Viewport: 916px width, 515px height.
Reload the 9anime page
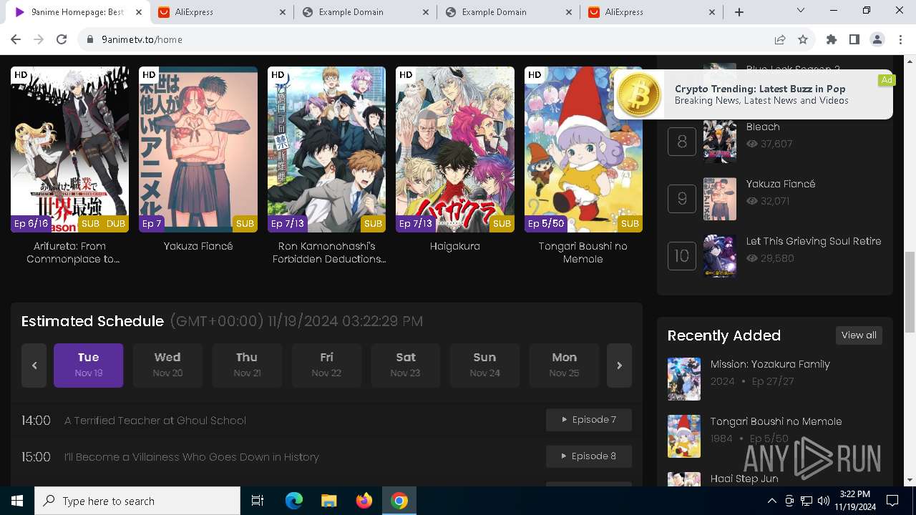click(x=62, y=39)
